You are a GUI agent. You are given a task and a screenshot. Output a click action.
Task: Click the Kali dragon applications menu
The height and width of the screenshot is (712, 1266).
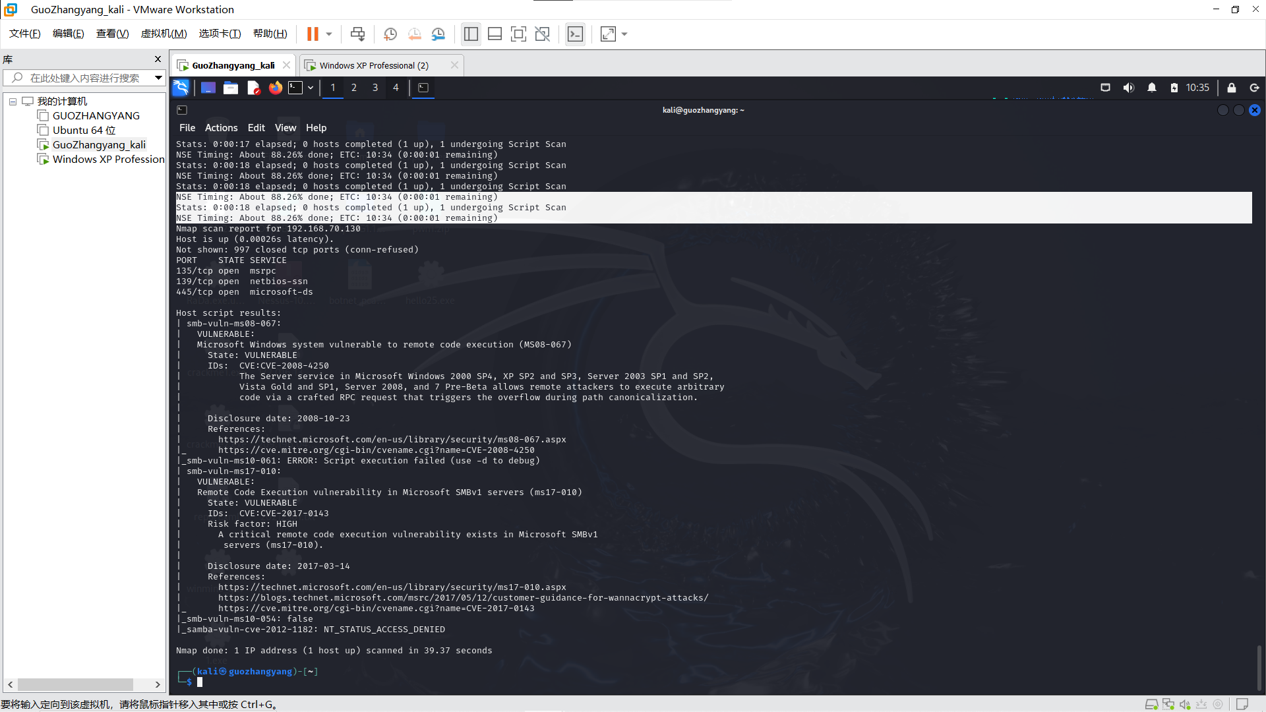[181, 88]
